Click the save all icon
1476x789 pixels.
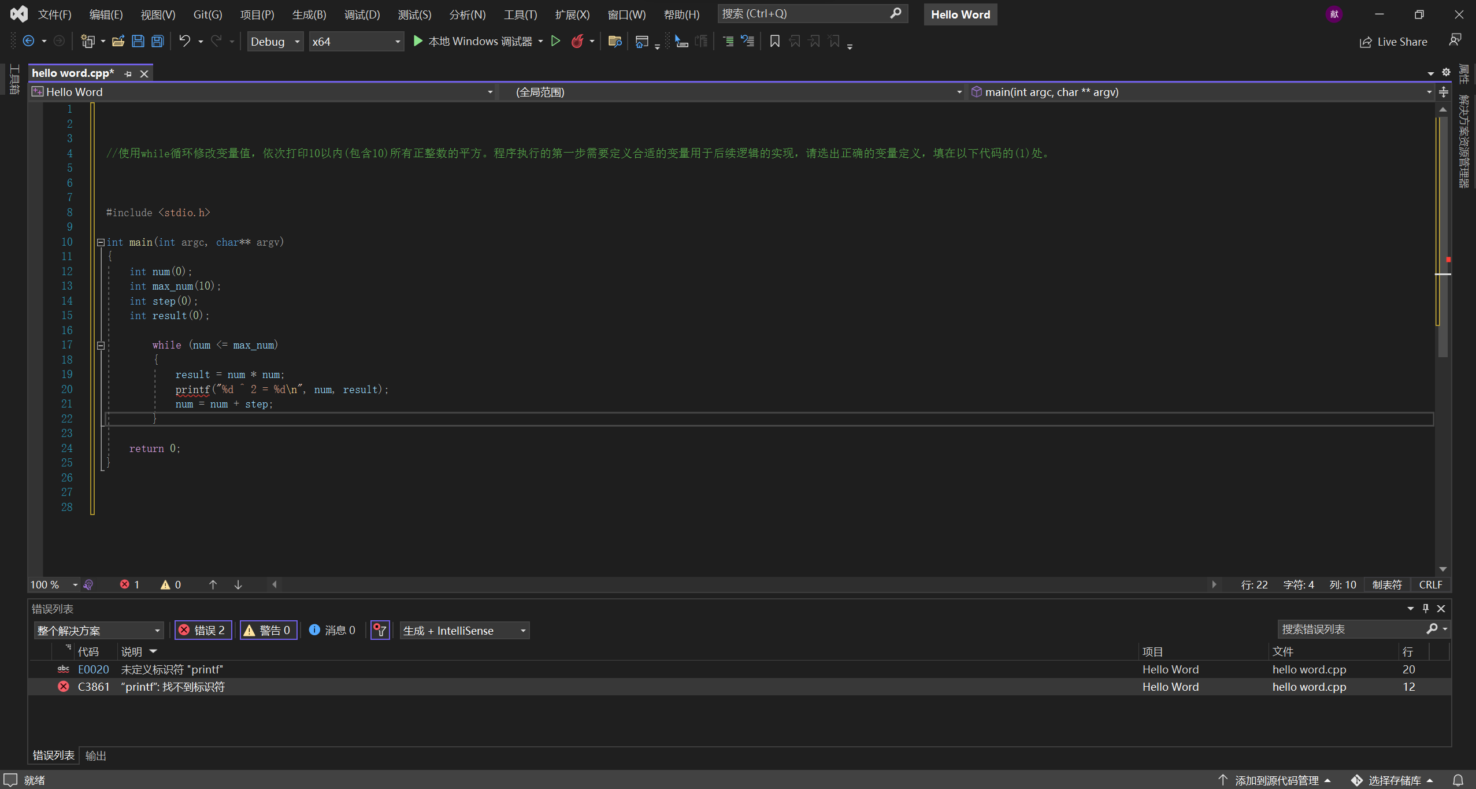click(157, 41)
